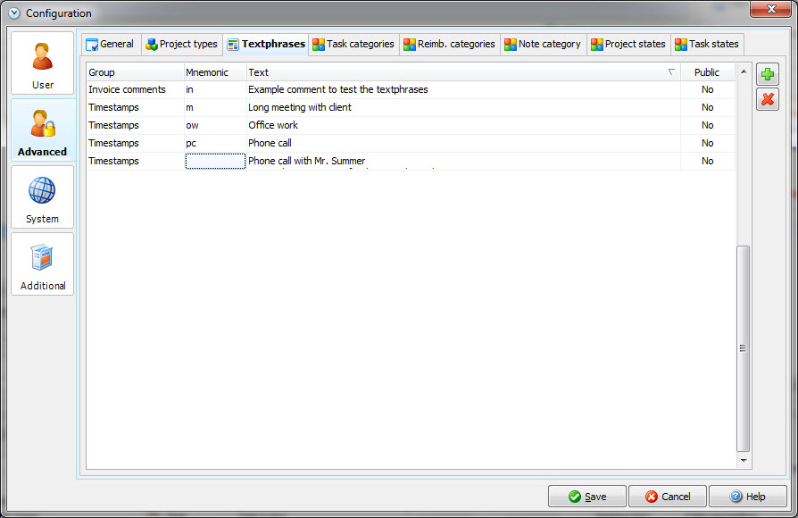The width and height of the screenshot is (798, 518).
Task: Open the Advanced section in the sidebar
Action: [42, 130]
